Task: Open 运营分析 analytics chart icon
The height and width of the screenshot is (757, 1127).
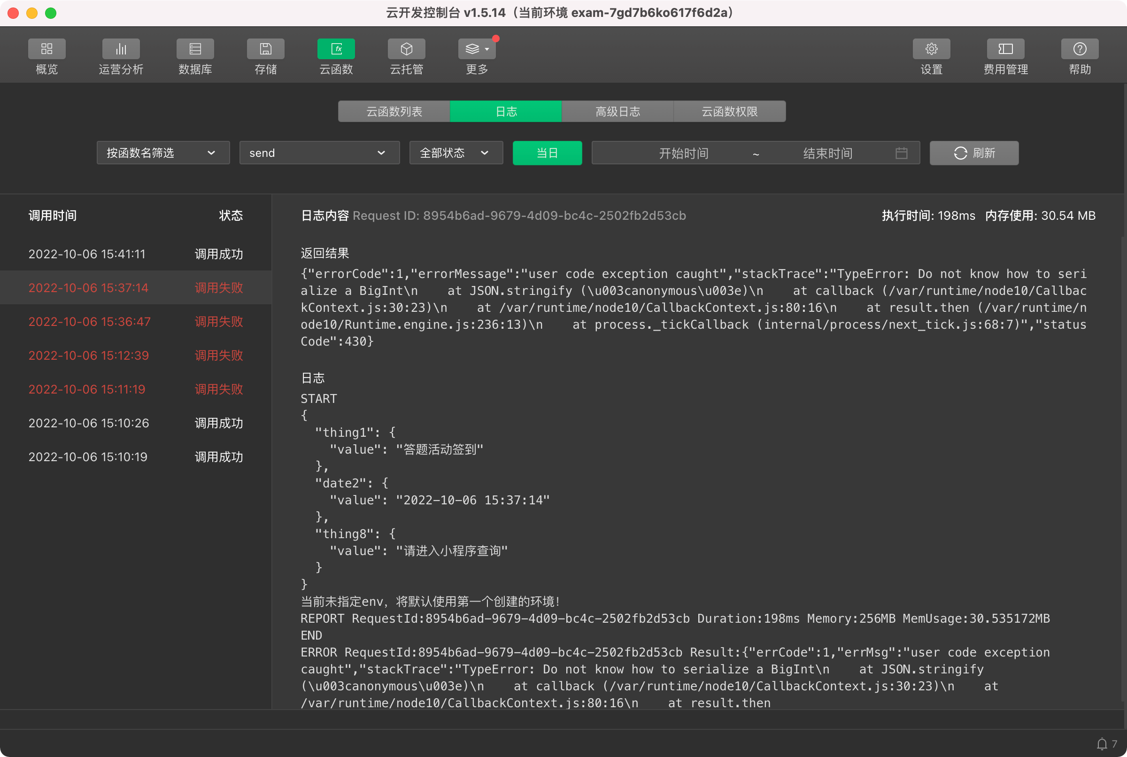Action: (121, 49)
